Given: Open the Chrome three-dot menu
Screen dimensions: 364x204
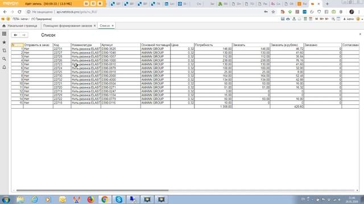Looking at the screenshot, I should coord(359,12).
